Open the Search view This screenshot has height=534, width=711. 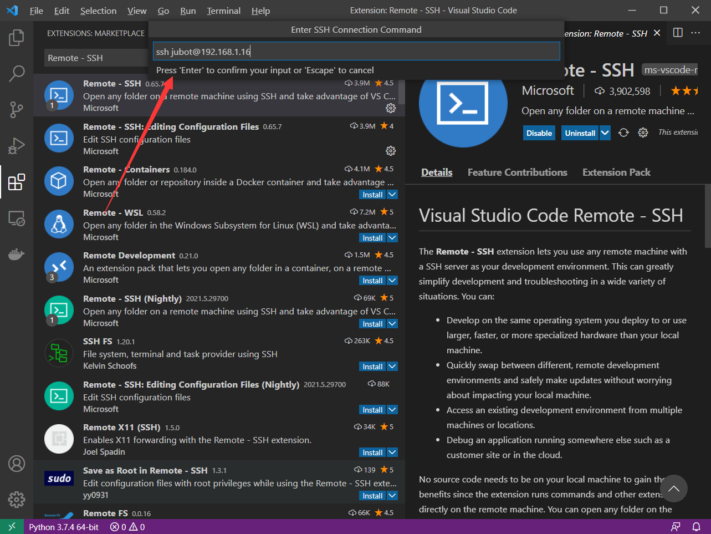click(x=17, y=73)
